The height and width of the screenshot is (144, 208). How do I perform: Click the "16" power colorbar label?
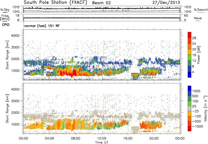click(x=194, y=55)
